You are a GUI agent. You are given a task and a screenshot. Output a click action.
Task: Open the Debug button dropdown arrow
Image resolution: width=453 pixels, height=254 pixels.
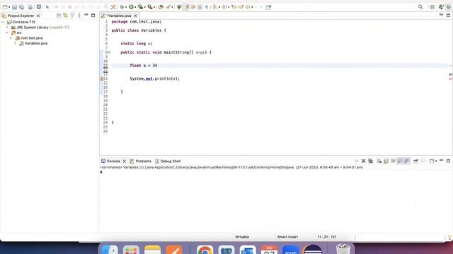126,7
